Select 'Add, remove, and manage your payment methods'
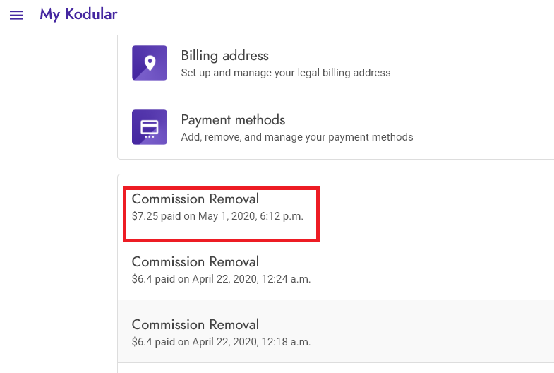The height and width of the screenshot is (373, 554). tap(297, 137)
